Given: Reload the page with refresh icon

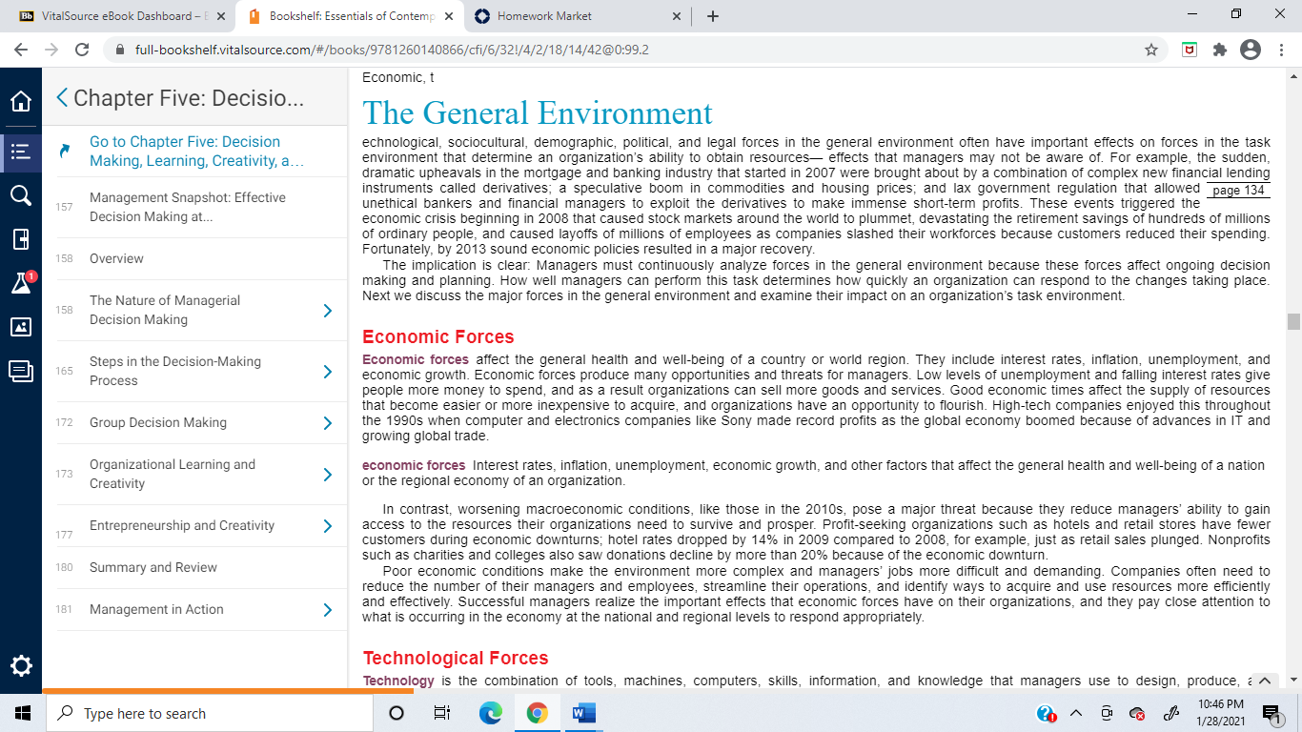Looking at the screenshot, I should (82, 50).
